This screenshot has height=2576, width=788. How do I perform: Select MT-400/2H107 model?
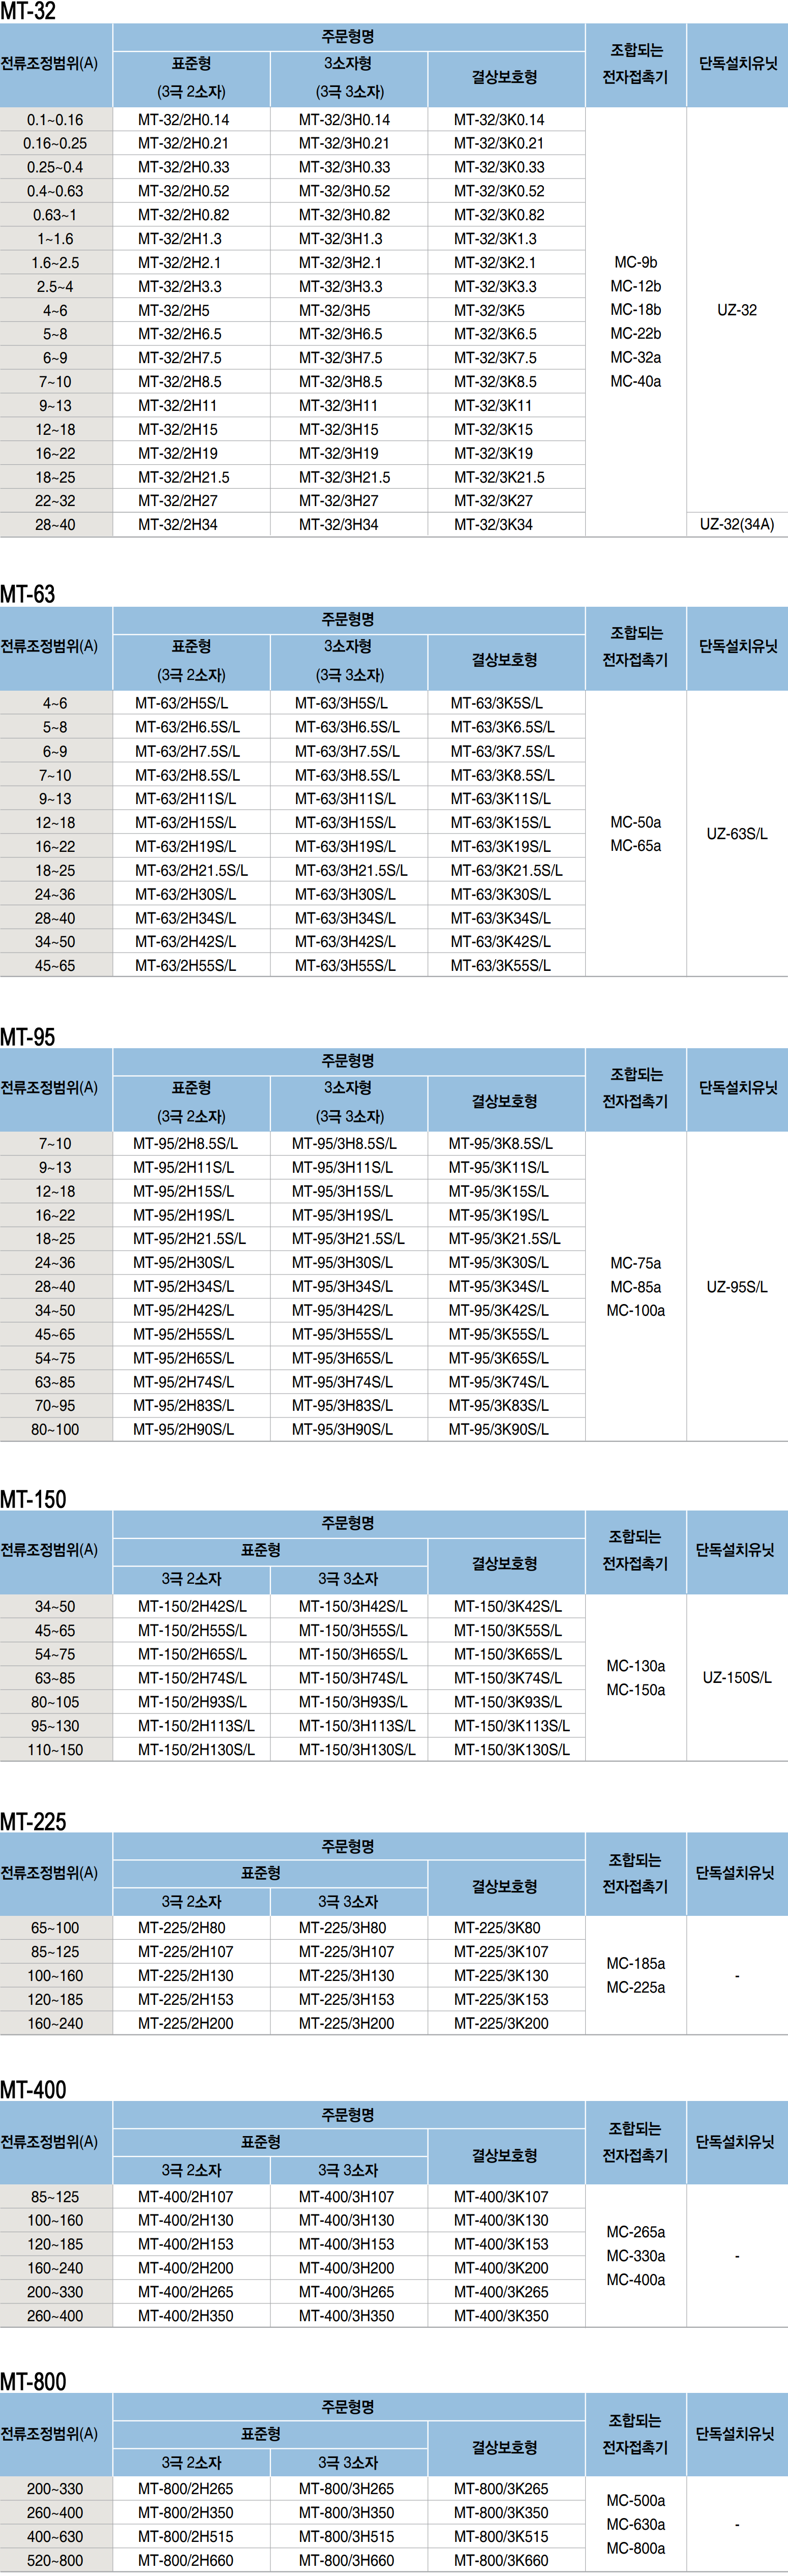(186, 2198)
